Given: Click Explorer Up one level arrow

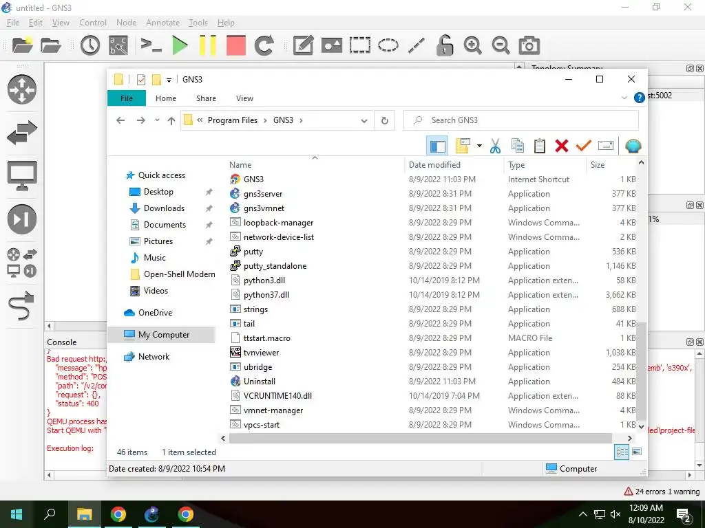Looking at the screenshot, I should click(171, 120).
